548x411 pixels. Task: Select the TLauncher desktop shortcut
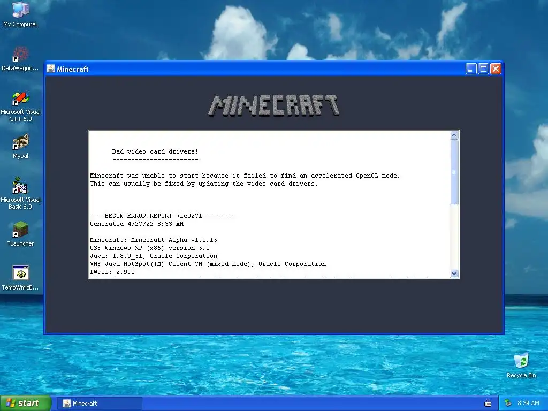20,234
